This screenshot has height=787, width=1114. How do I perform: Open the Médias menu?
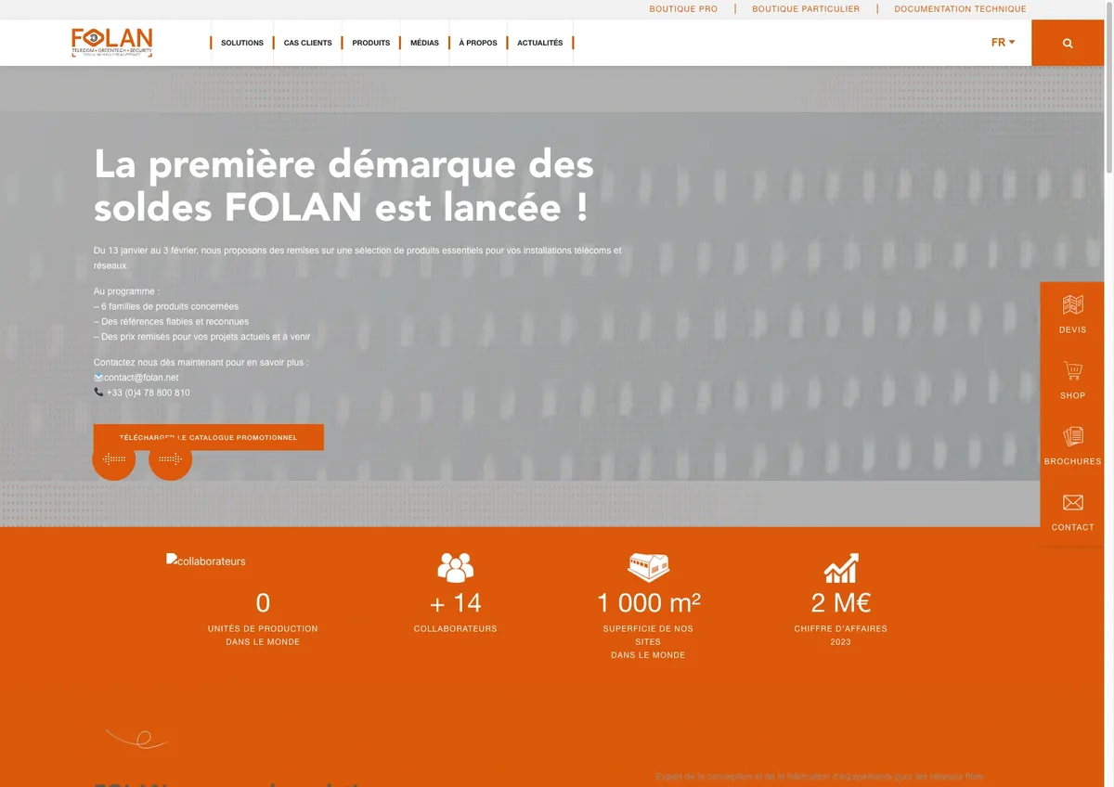(424, 43)
